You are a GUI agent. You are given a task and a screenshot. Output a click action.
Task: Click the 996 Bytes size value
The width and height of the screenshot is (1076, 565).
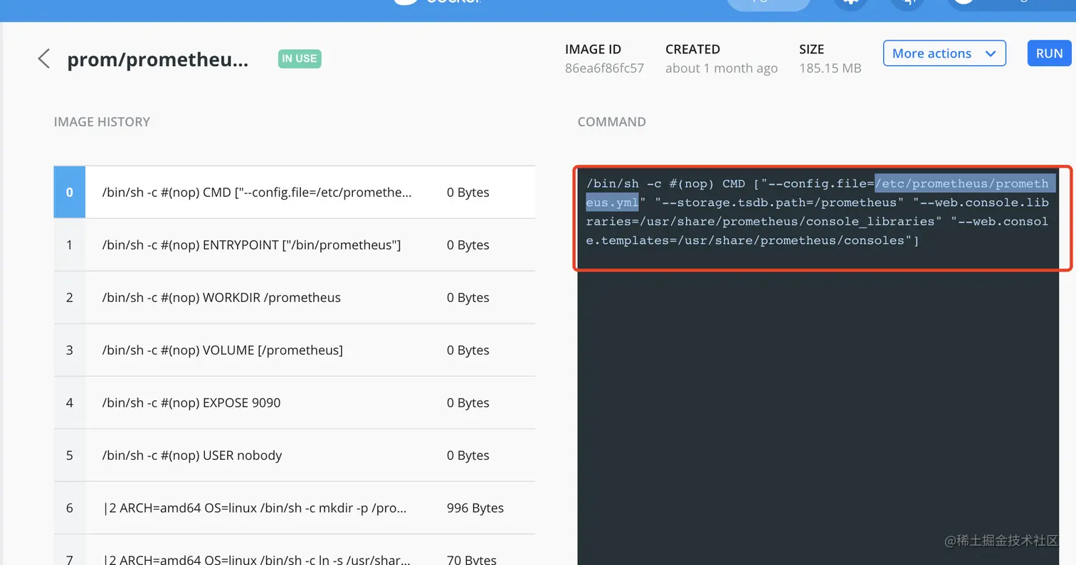point(475,507)
